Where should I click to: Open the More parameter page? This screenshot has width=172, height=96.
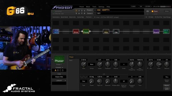click(71, 60)
